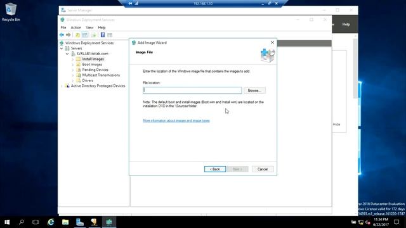Select Install Images in the tree
The height and width of the screenshot is (228, 406).
tap(93, 59)
